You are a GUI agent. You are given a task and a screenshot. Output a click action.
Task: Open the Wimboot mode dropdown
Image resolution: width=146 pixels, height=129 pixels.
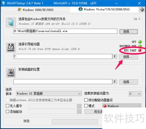pyautogui.click(x=122, y=106)
